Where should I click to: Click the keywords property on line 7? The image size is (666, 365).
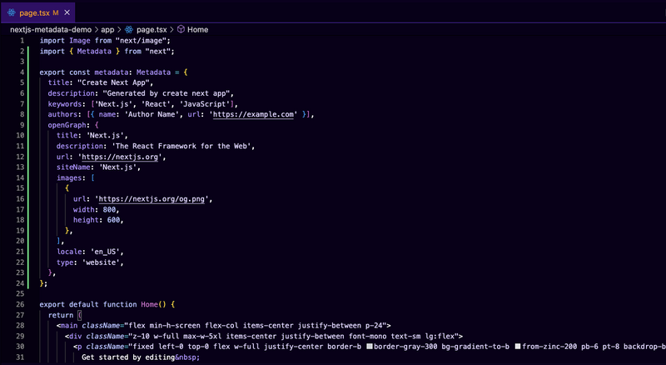tap(65, 104)
